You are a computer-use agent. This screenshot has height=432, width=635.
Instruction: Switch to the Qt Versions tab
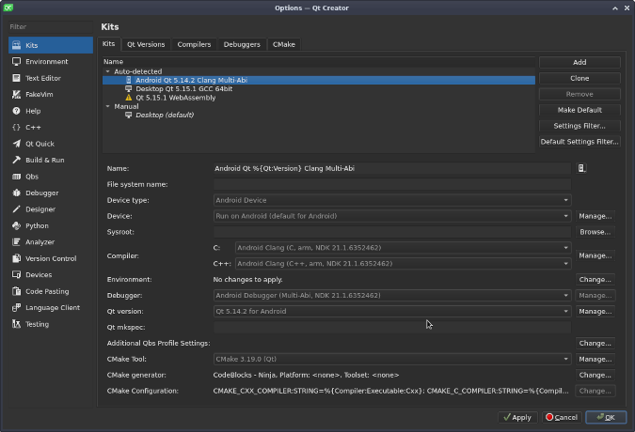[146, 44]
